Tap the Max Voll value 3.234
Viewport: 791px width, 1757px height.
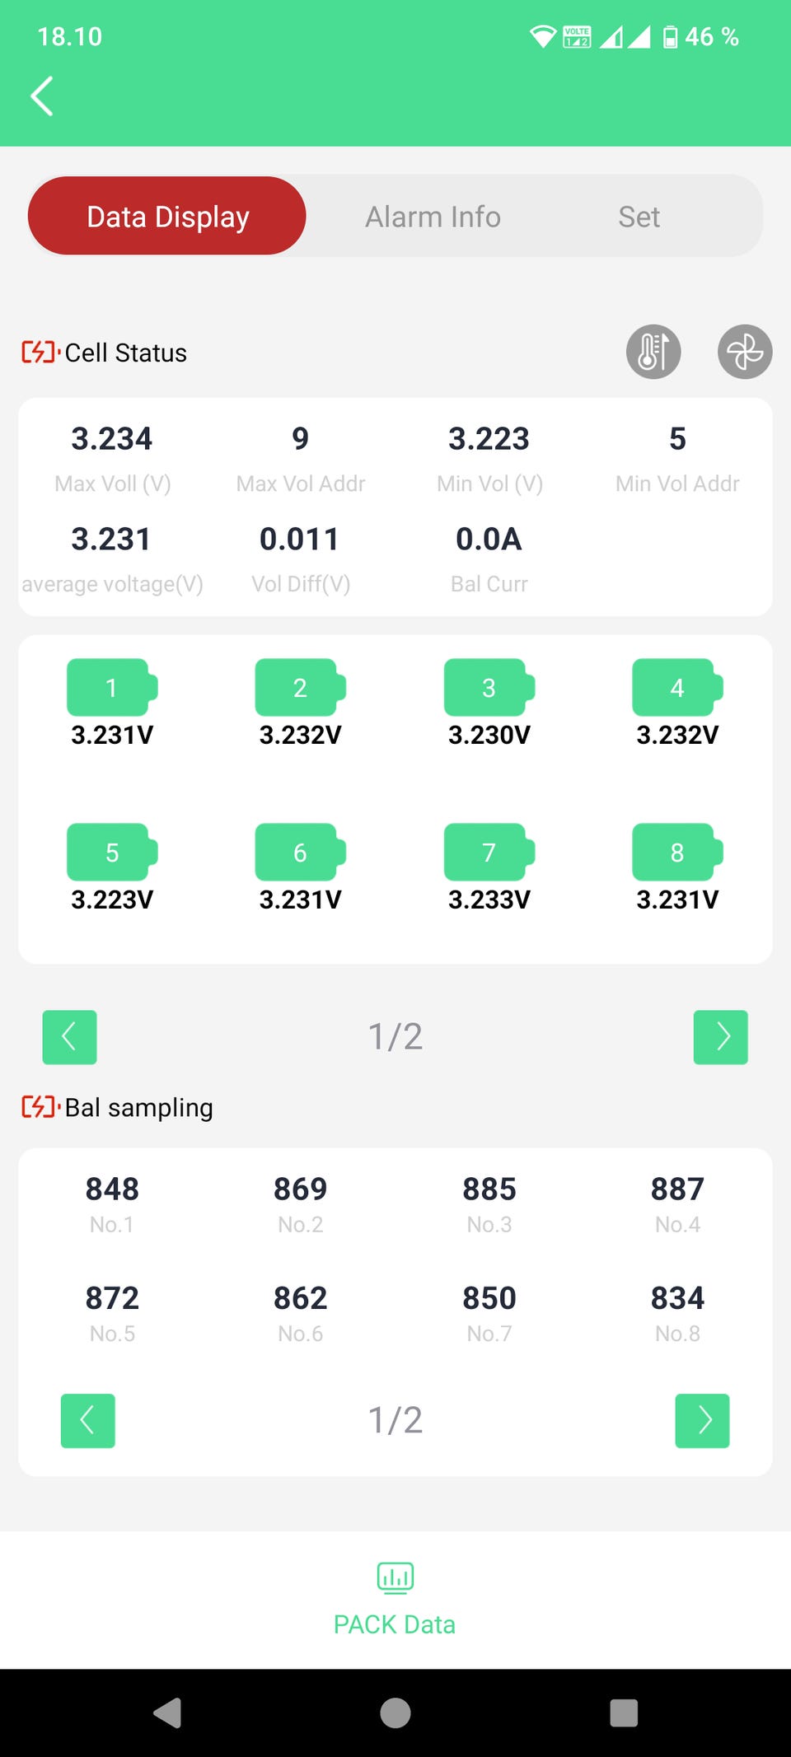[x=112, y=438]
